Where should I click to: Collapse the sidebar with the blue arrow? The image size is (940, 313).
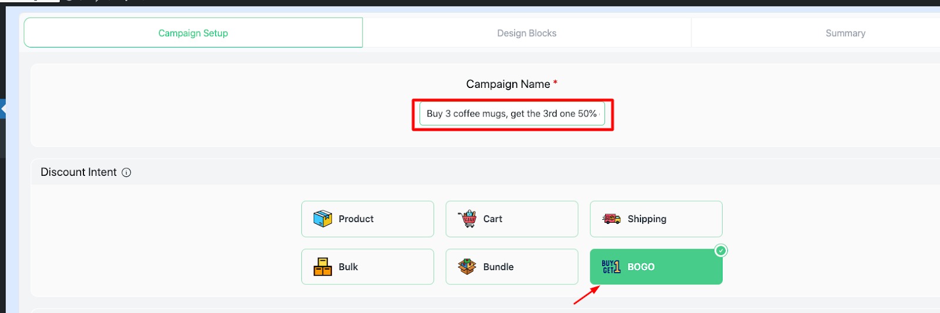click(x=3, y=109)
